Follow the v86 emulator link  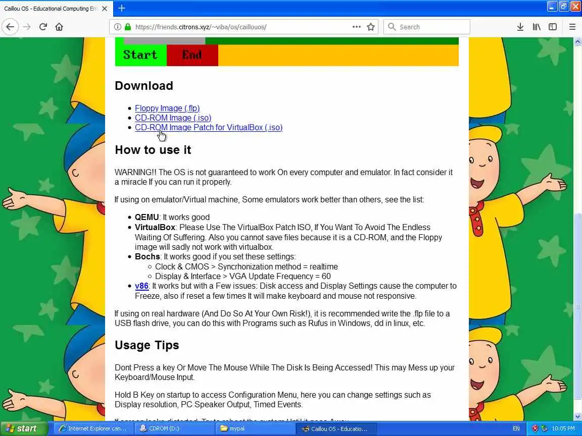tap(141, 286)
